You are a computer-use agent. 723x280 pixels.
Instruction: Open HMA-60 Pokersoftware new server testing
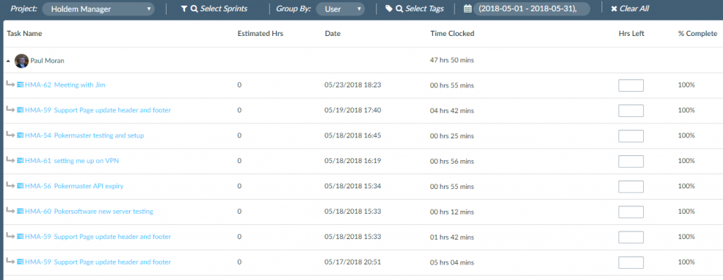point(88,212)
